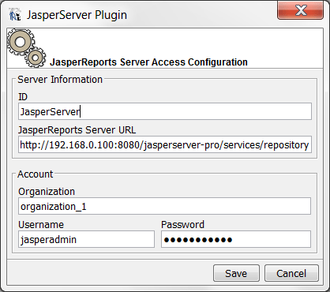The height and width of the screenshot is (292, 330).
Task: Click the large gear in the header
Action: tap(21, 42)
